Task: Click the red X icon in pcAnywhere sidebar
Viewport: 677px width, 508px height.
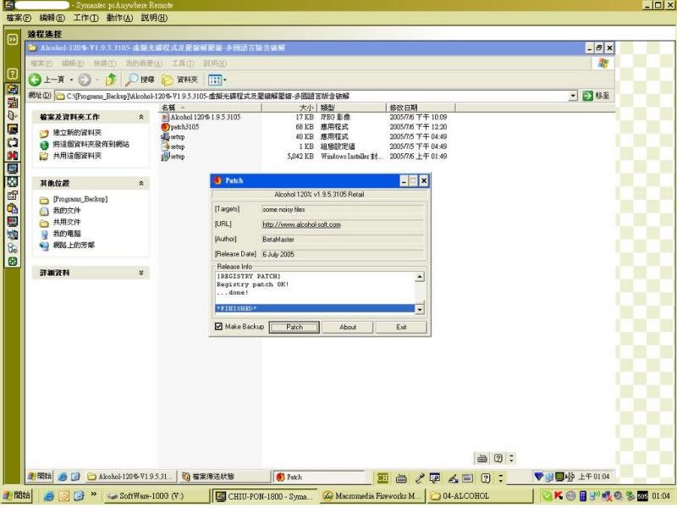Action: click(12, 156)
